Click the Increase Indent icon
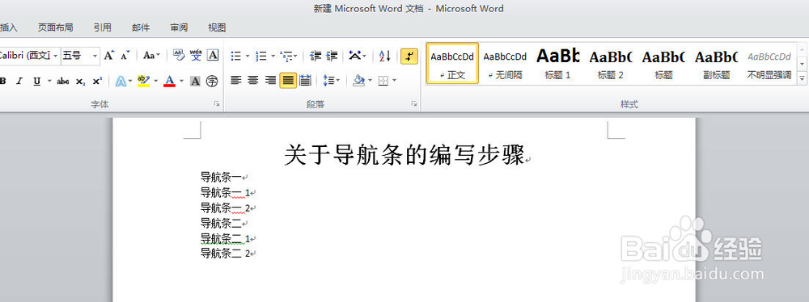This screenshot has width=809, height=302. click(332, 55)
